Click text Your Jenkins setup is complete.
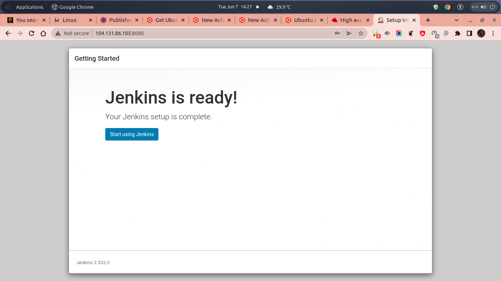The height and width of the screenshot is (281, 501). [x=158, y=117]
